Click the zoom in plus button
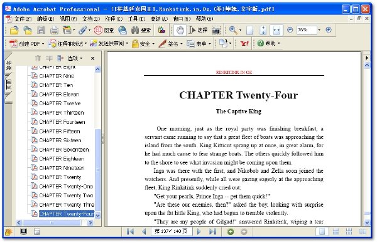377x243 pixels. click(x=329, y=29)
